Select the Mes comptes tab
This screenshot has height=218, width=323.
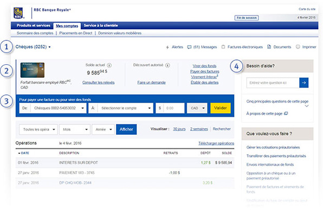(x=67, y=26)
